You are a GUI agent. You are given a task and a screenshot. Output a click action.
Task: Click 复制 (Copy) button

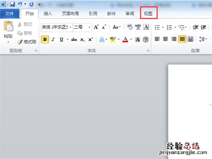(25, 33)
